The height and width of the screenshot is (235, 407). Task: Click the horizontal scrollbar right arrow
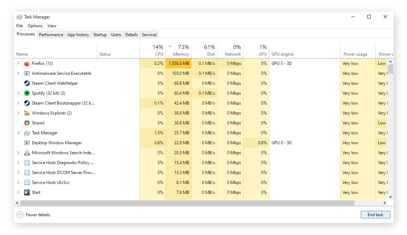click(x=385, y=203)
